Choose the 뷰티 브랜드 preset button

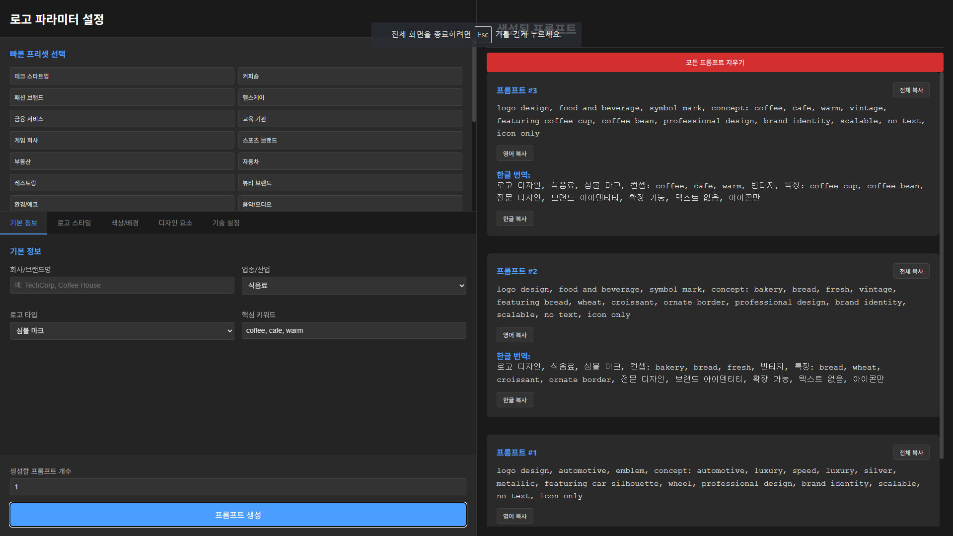(x=350, y=183)
